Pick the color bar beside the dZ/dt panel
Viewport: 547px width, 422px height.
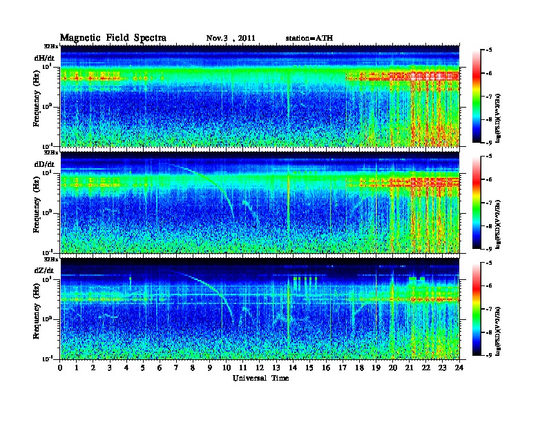pyautogui.click(x=476, y=309)
